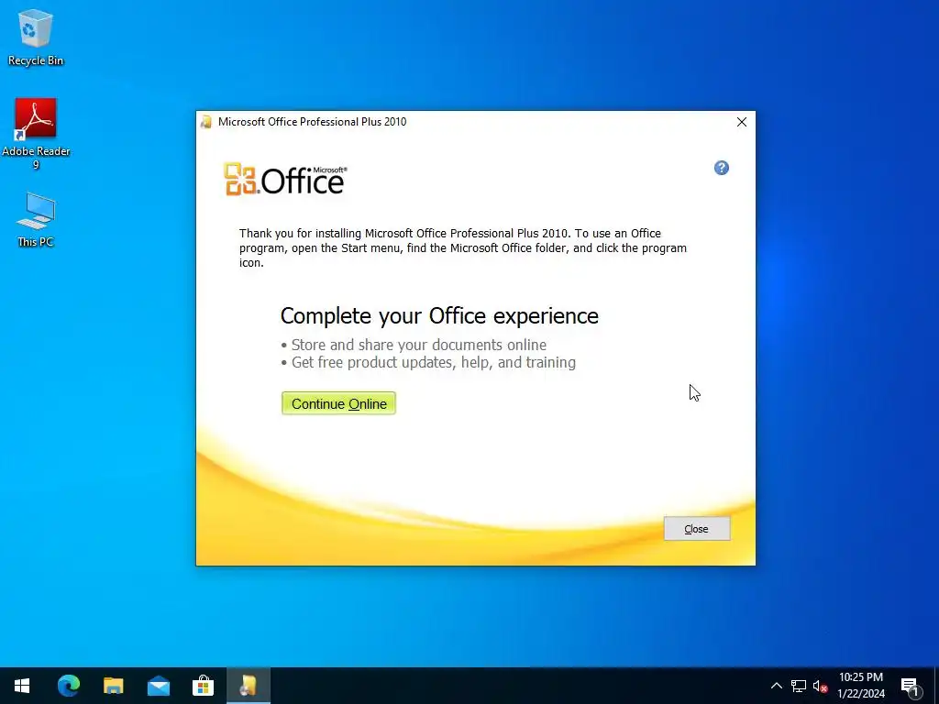Open the network status tray icon
The image size is (939, 704).
[799, 686]
